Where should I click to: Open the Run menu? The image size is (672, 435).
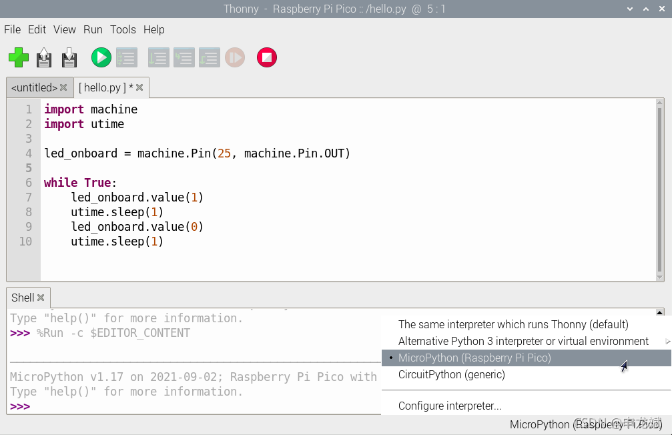coord(93,29)
